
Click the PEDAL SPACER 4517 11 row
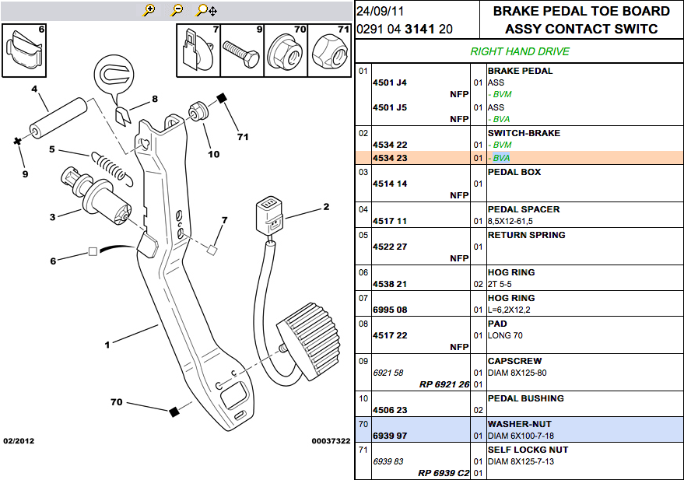[519, 215]
